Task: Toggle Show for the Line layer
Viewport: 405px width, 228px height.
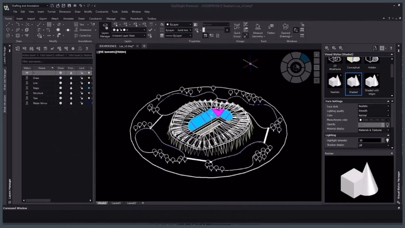Action: [x=60, y=83]
